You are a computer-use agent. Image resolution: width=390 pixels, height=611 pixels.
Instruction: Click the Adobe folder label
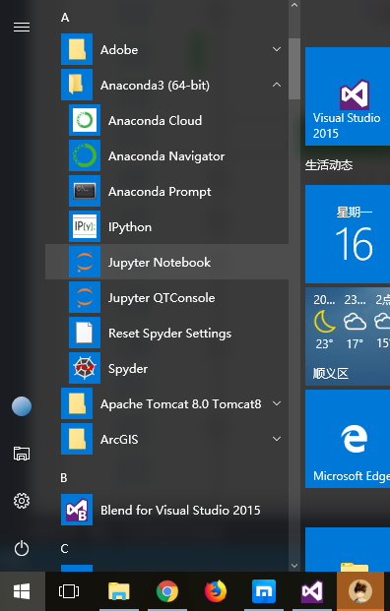[x=119, y=49]
